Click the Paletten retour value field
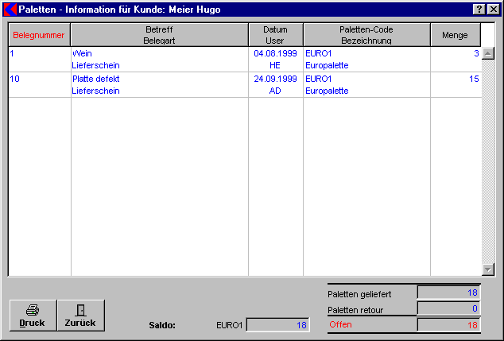This screenshot has height=341, width=504. click(x=448, y=308)
